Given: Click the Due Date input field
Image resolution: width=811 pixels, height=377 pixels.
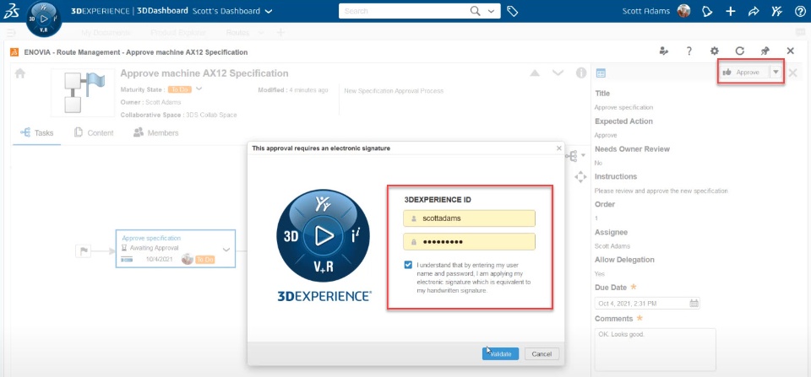Looking at the screenshot, I should (648, 303).
